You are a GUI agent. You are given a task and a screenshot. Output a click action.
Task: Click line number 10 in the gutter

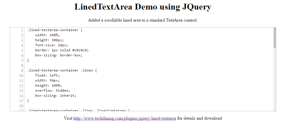pyautogui.click(x=21, y=76)
